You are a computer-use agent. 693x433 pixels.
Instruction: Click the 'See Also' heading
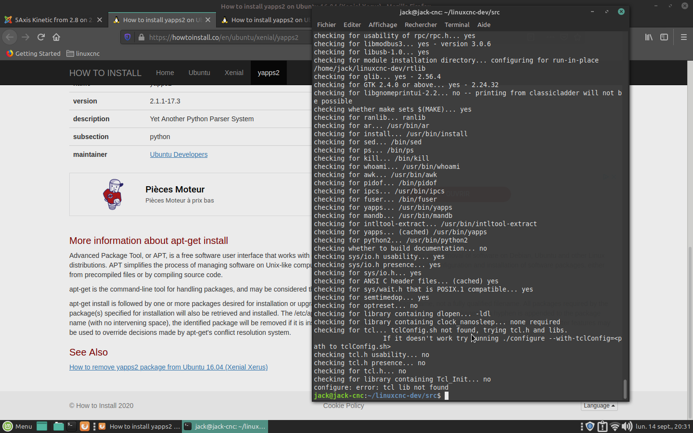tap(89, 352)
